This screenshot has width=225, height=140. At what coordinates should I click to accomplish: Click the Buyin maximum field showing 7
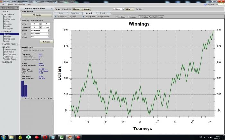46,24
